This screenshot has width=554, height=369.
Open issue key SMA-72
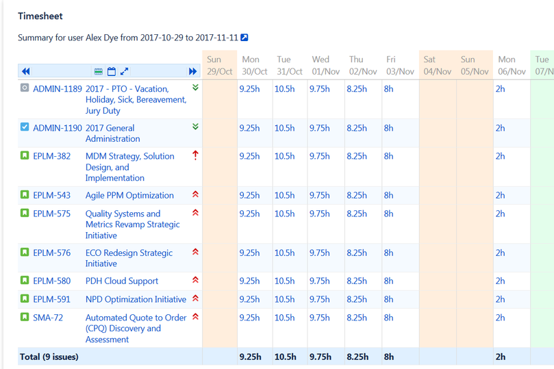(x=48, y=318)
